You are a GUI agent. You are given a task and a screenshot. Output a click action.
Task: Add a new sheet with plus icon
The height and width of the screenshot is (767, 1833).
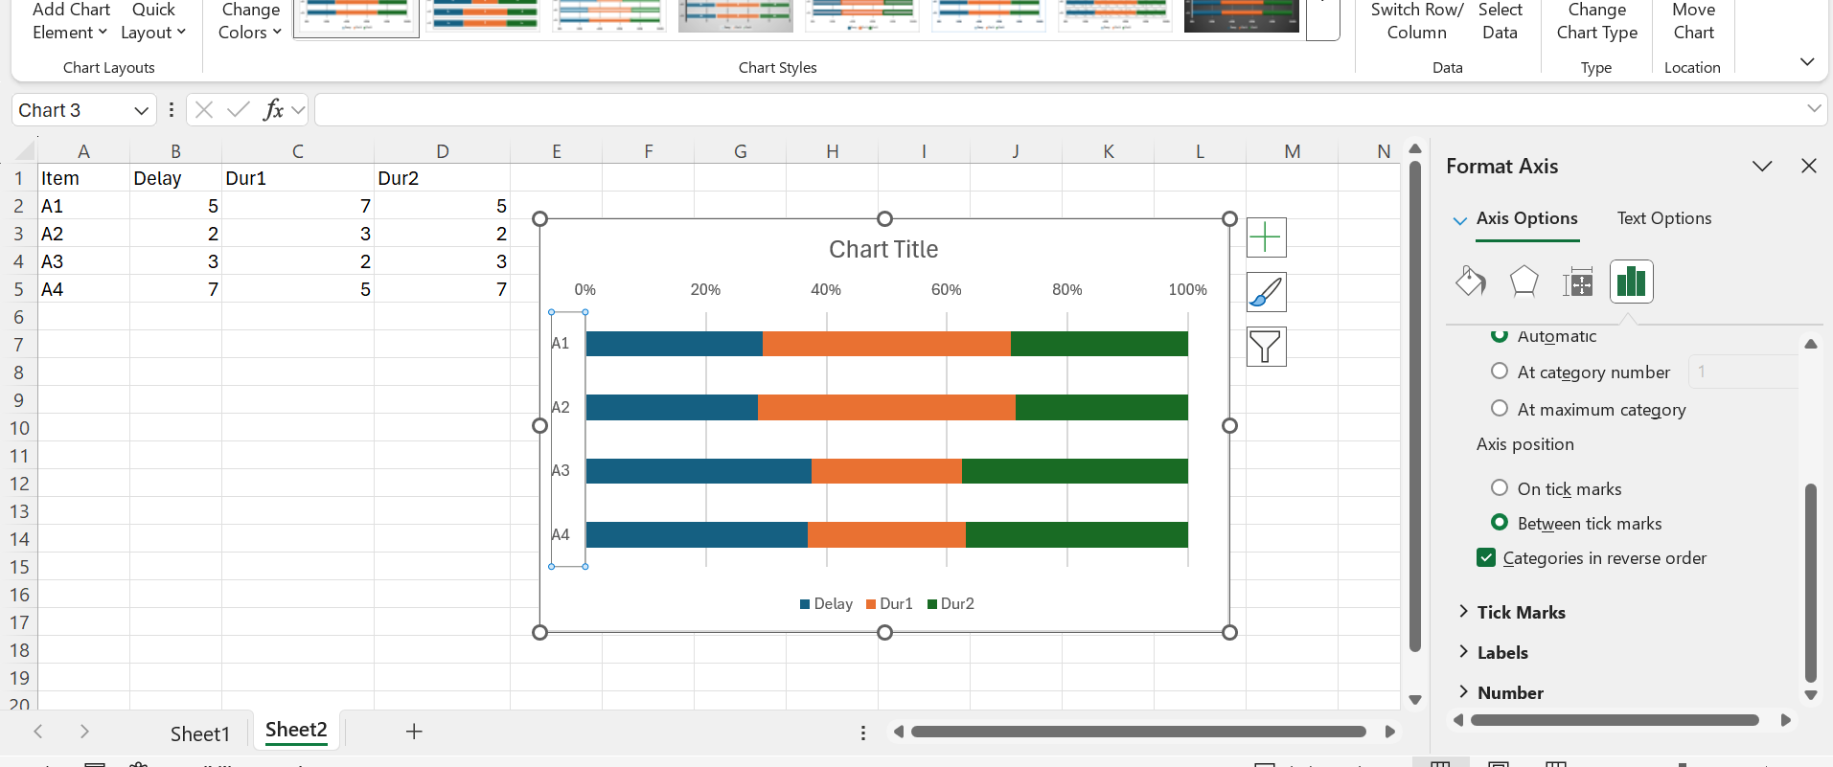[414, 732]
